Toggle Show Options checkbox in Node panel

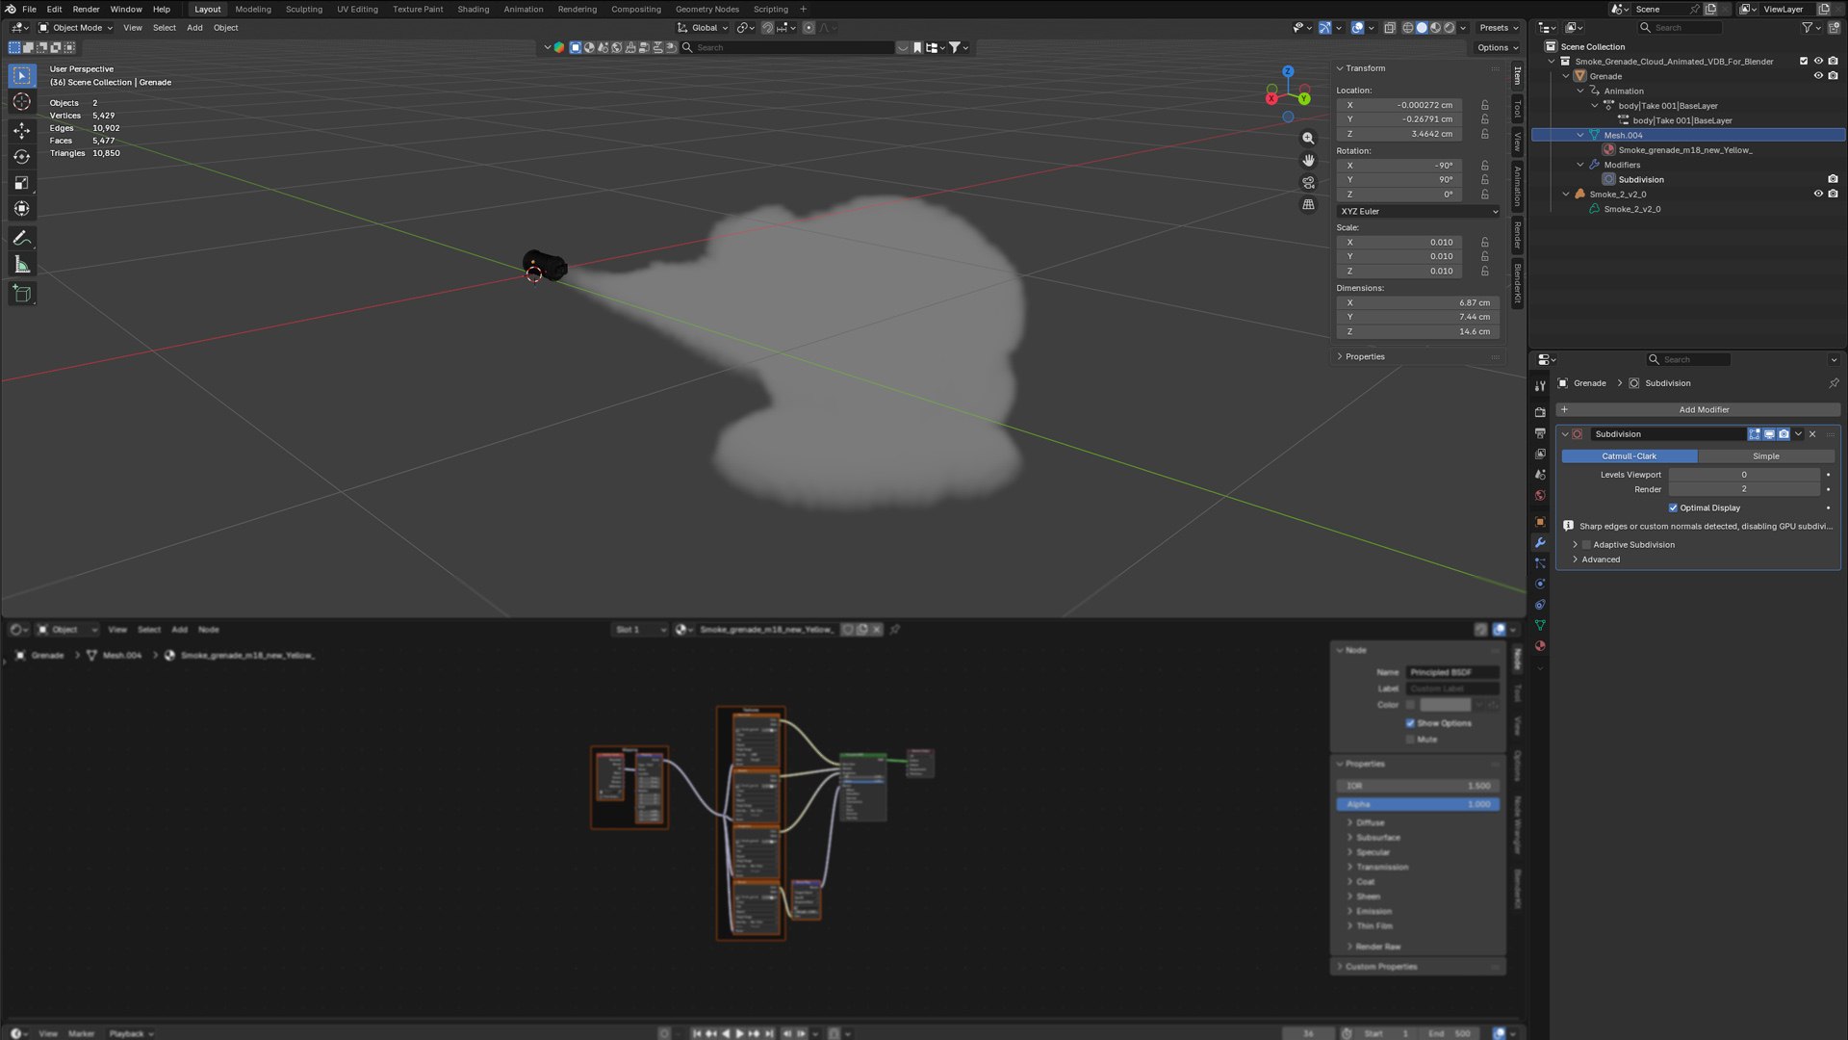click(x=1410, y=723)
